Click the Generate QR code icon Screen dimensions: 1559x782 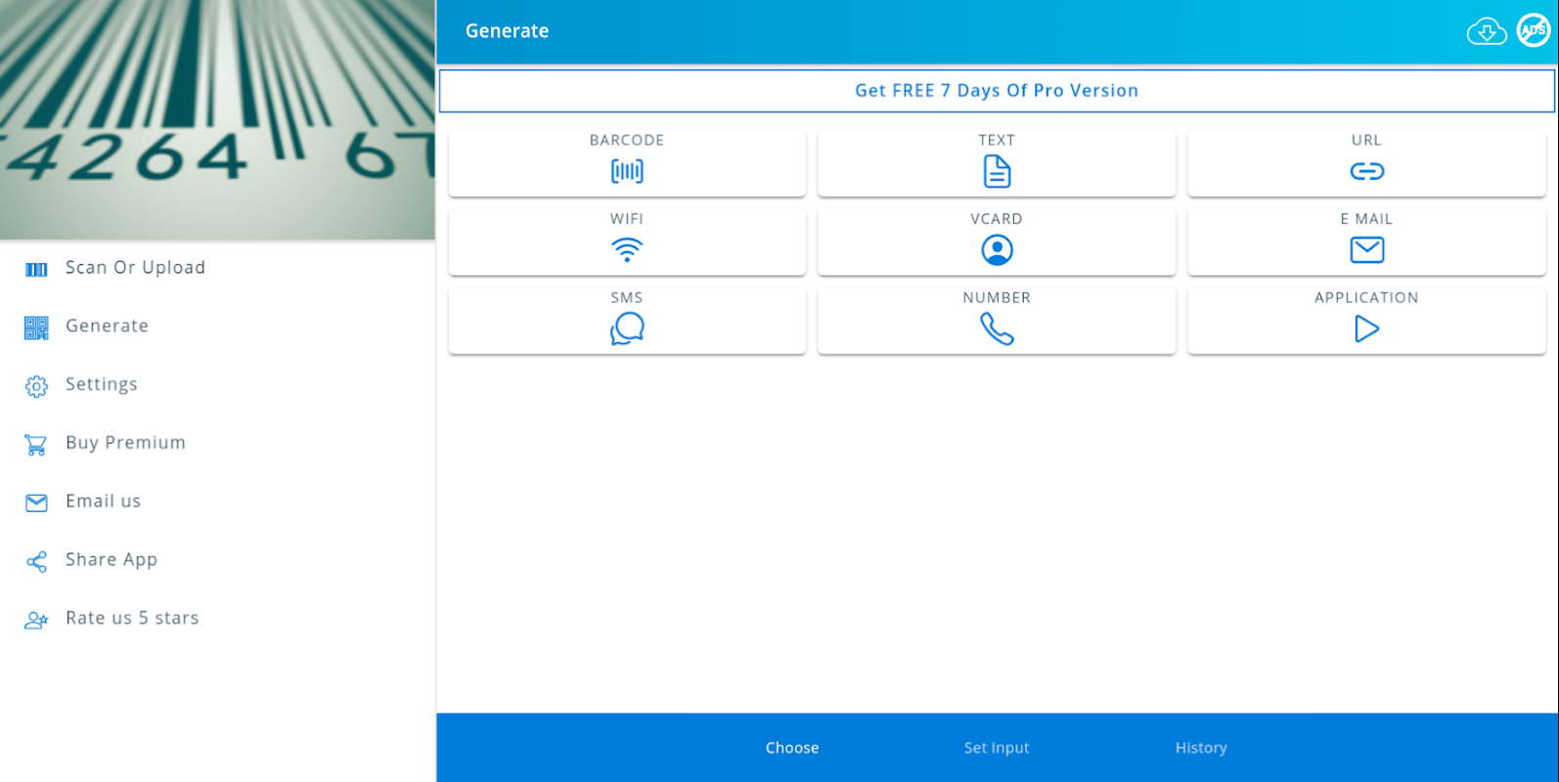click(x=36, y=327)
